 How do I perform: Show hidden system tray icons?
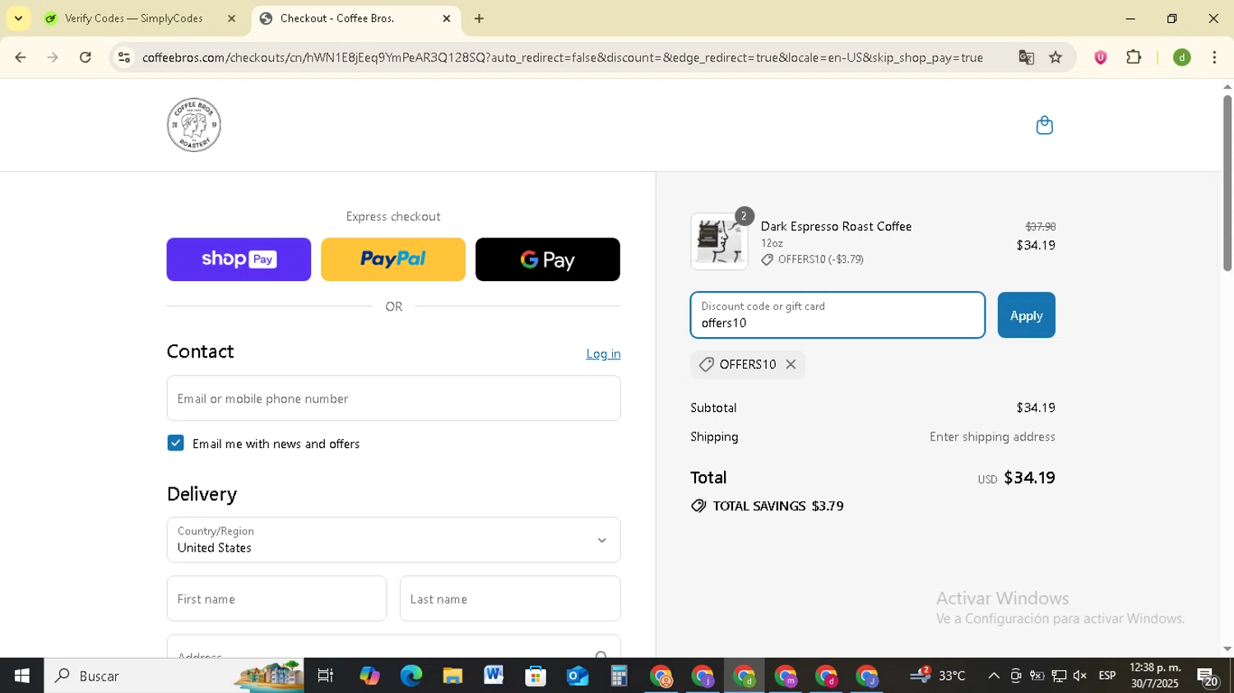click(993, 676)
